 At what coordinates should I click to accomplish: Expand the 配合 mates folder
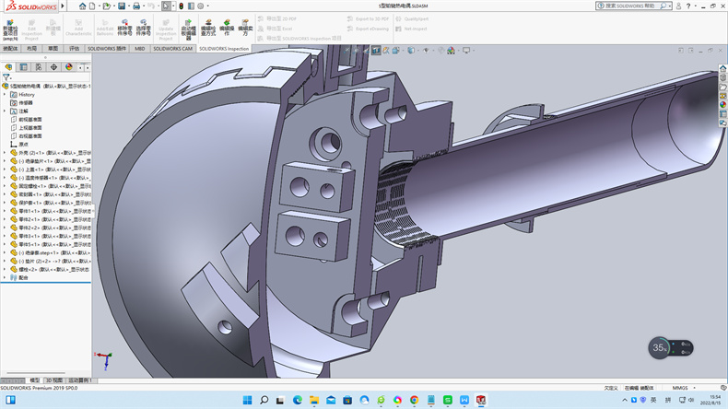tap(6, 276)
